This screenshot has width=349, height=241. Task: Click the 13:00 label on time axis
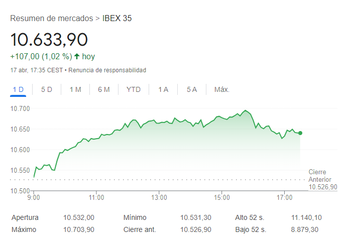pyautogui.click(x=159, y=198)
